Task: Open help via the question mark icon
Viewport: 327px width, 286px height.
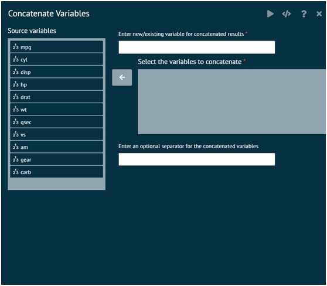Action: coord(304,14)
